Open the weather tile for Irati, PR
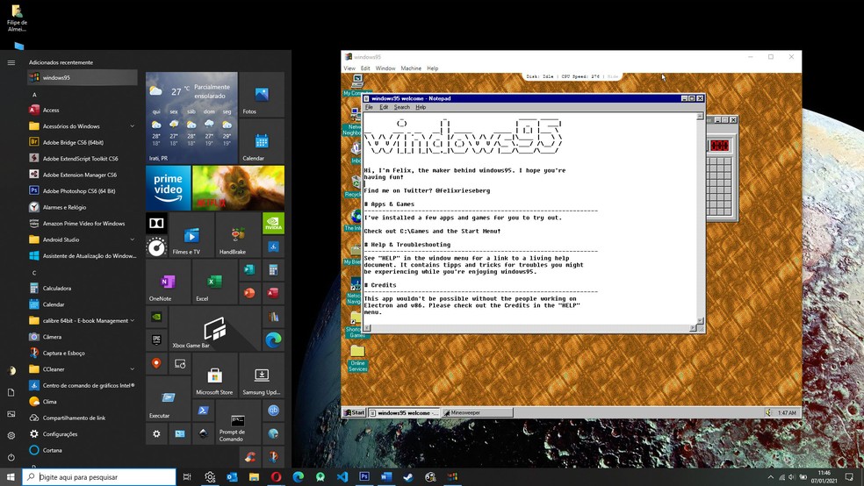 191,118
